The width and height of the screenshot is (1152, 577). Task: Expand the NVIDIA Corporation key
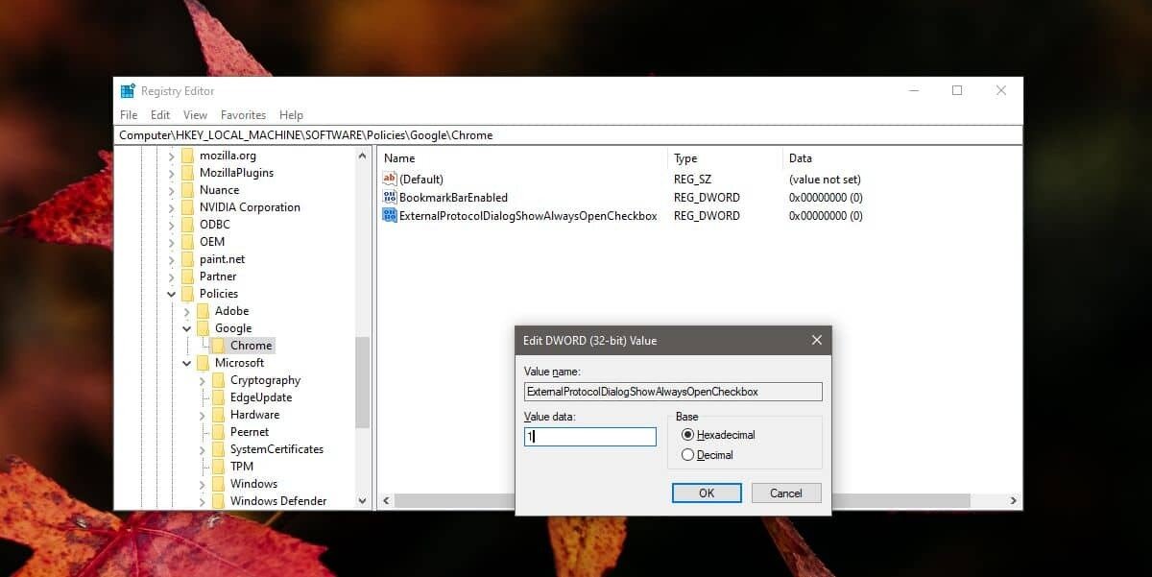(172, 207)
